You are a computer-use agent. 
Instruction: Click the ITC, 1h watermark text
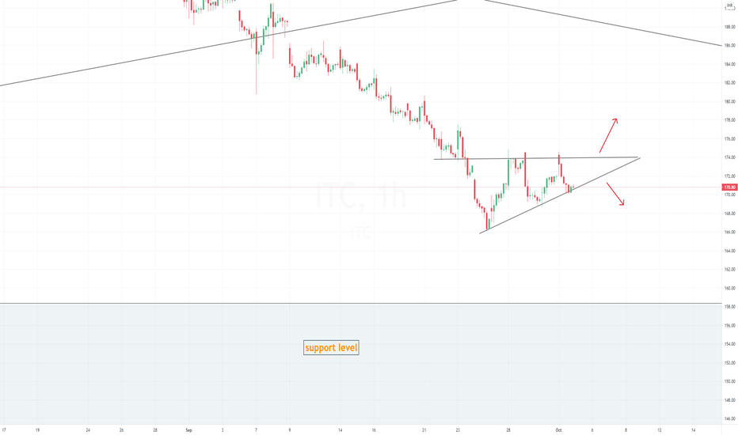click(x=360, y=197)
